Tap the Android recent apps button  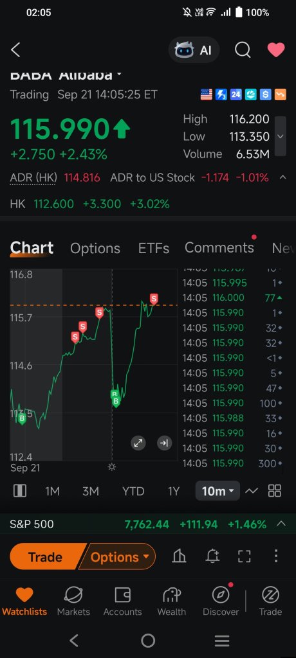click(222, 641)
